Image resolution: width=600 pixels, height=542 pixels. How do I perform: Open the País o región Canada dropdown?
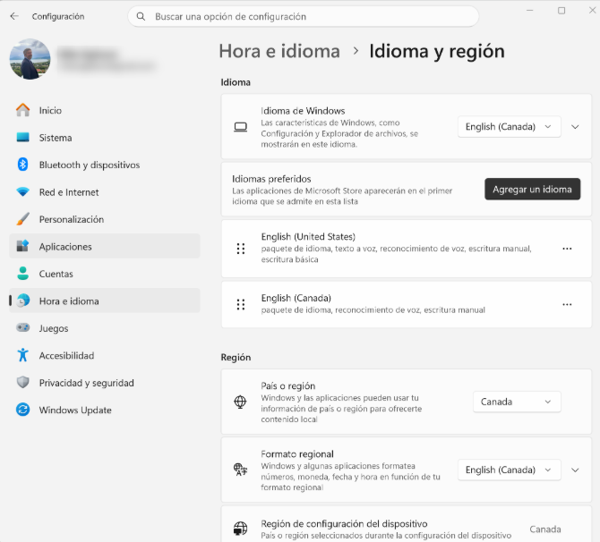tap(517, 402)
